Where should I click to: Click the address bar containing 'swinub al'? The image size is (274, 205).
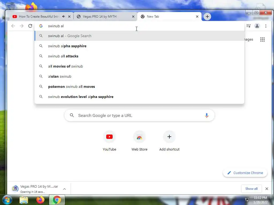point(139,26)
